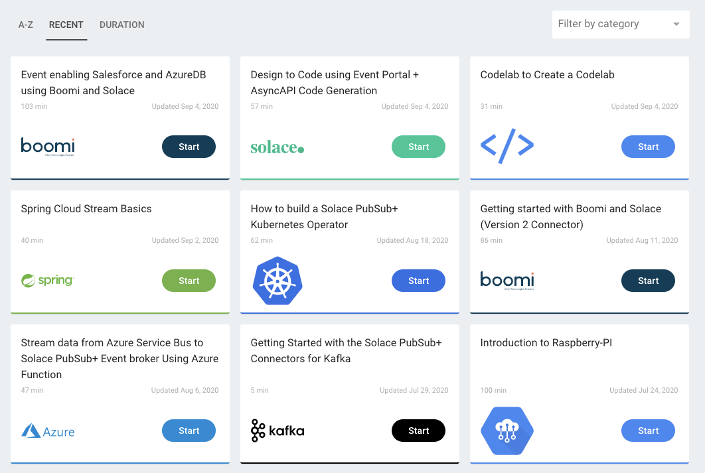Click the code brackets icon on Codelab to Create a Codelab
The image size is (705, 473).
tap(507, 146)
